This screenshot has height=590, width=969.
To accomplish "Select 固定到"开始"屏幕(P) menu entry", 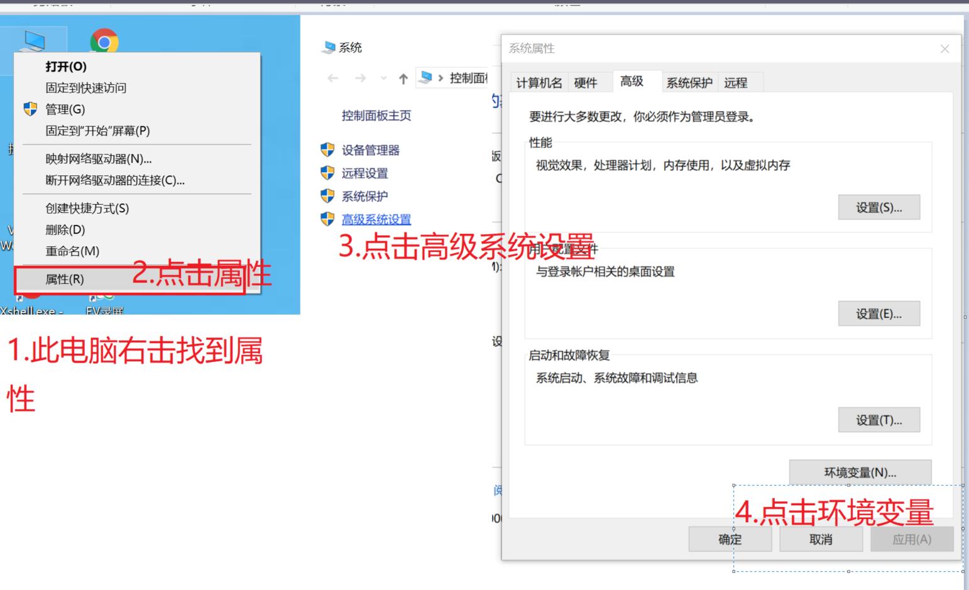I will 136,131.
